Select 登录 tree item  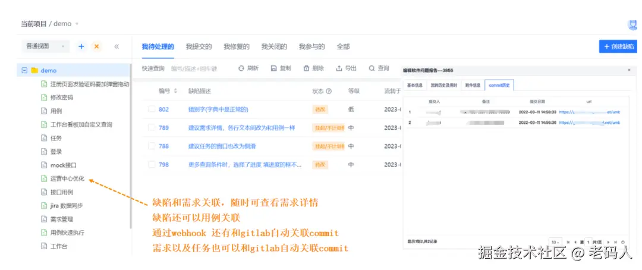point(56,152)
